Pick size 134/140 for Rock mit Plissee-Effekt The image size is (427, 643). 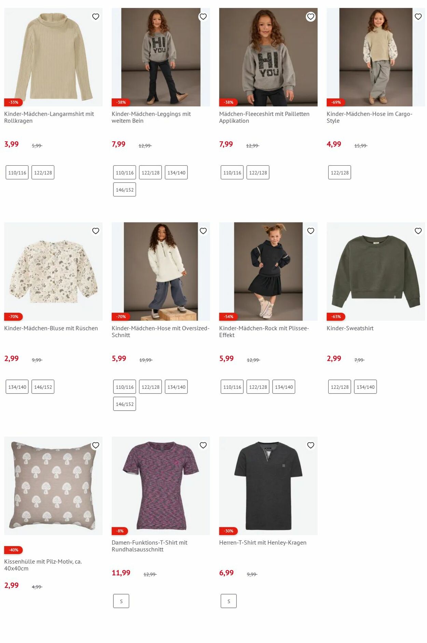click(284, 387)
